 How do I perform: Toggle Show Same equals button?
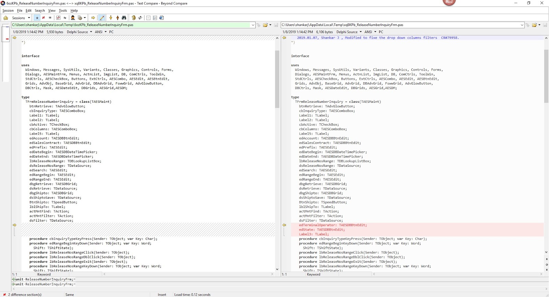coord(50,18)
